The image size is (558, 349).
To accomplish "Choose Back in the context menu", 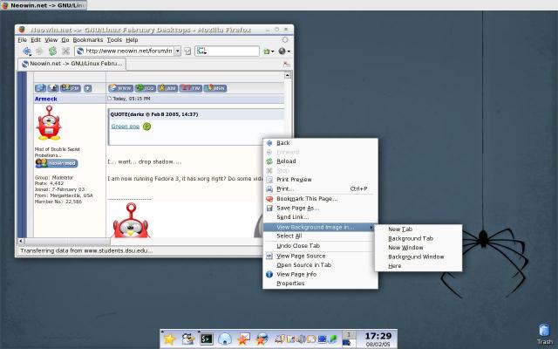I will click(x=320, y=143).
